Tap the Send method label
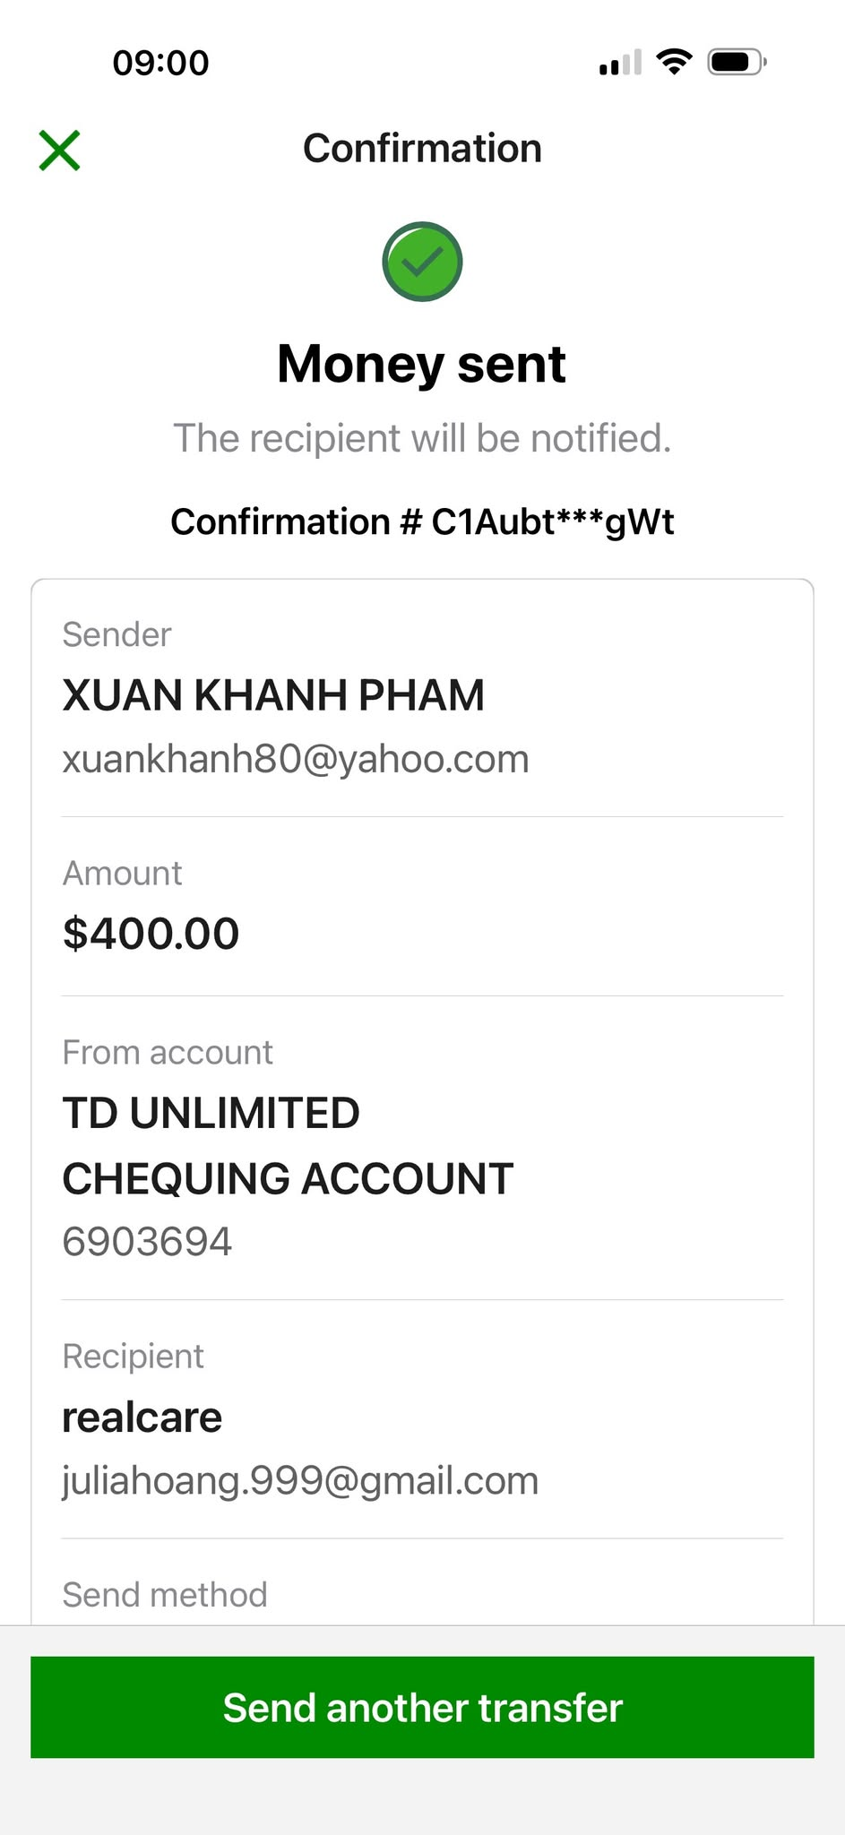 165,1595
